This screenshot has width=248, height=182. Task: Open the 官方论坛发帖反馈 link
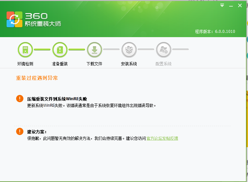pyautogui.click(x=162, y=138)
